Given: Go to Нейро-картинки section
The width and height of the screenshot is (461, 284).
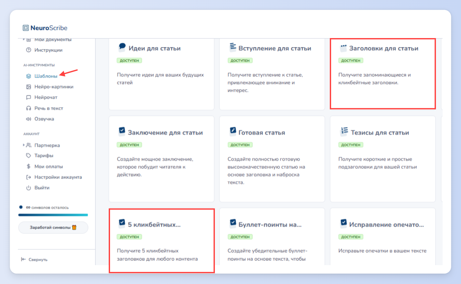Looking at the screenshot, I should tap(54, 87).
